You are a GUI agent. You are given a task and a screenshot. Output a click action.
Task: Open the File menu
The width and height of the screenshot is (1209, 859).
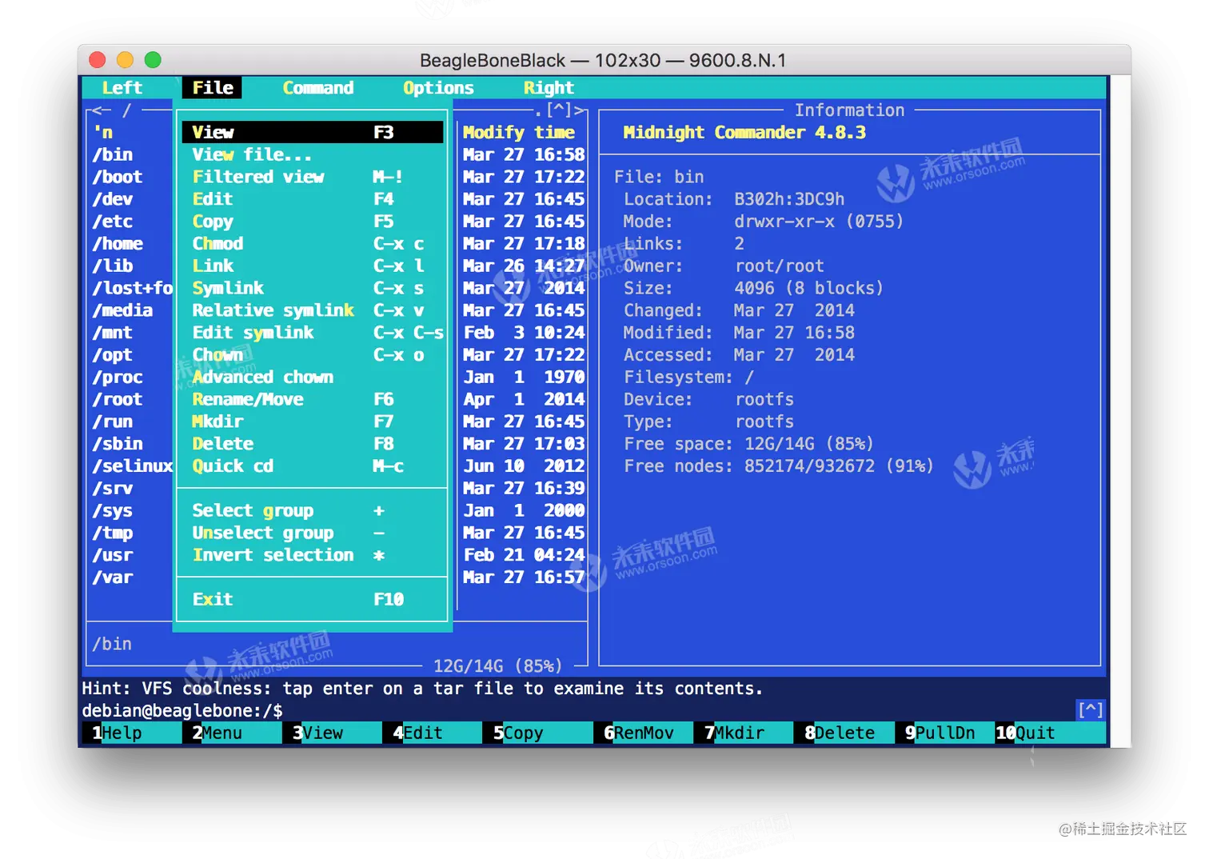[x=213, y=88]
